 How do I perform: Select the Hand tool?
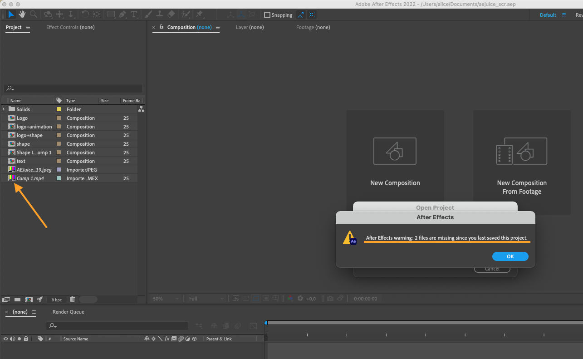point(22,15)
